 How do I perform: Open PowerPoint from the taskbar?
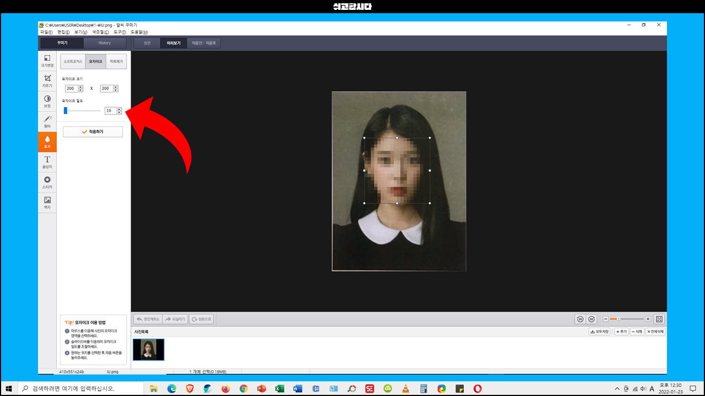(x=262, y=388)
